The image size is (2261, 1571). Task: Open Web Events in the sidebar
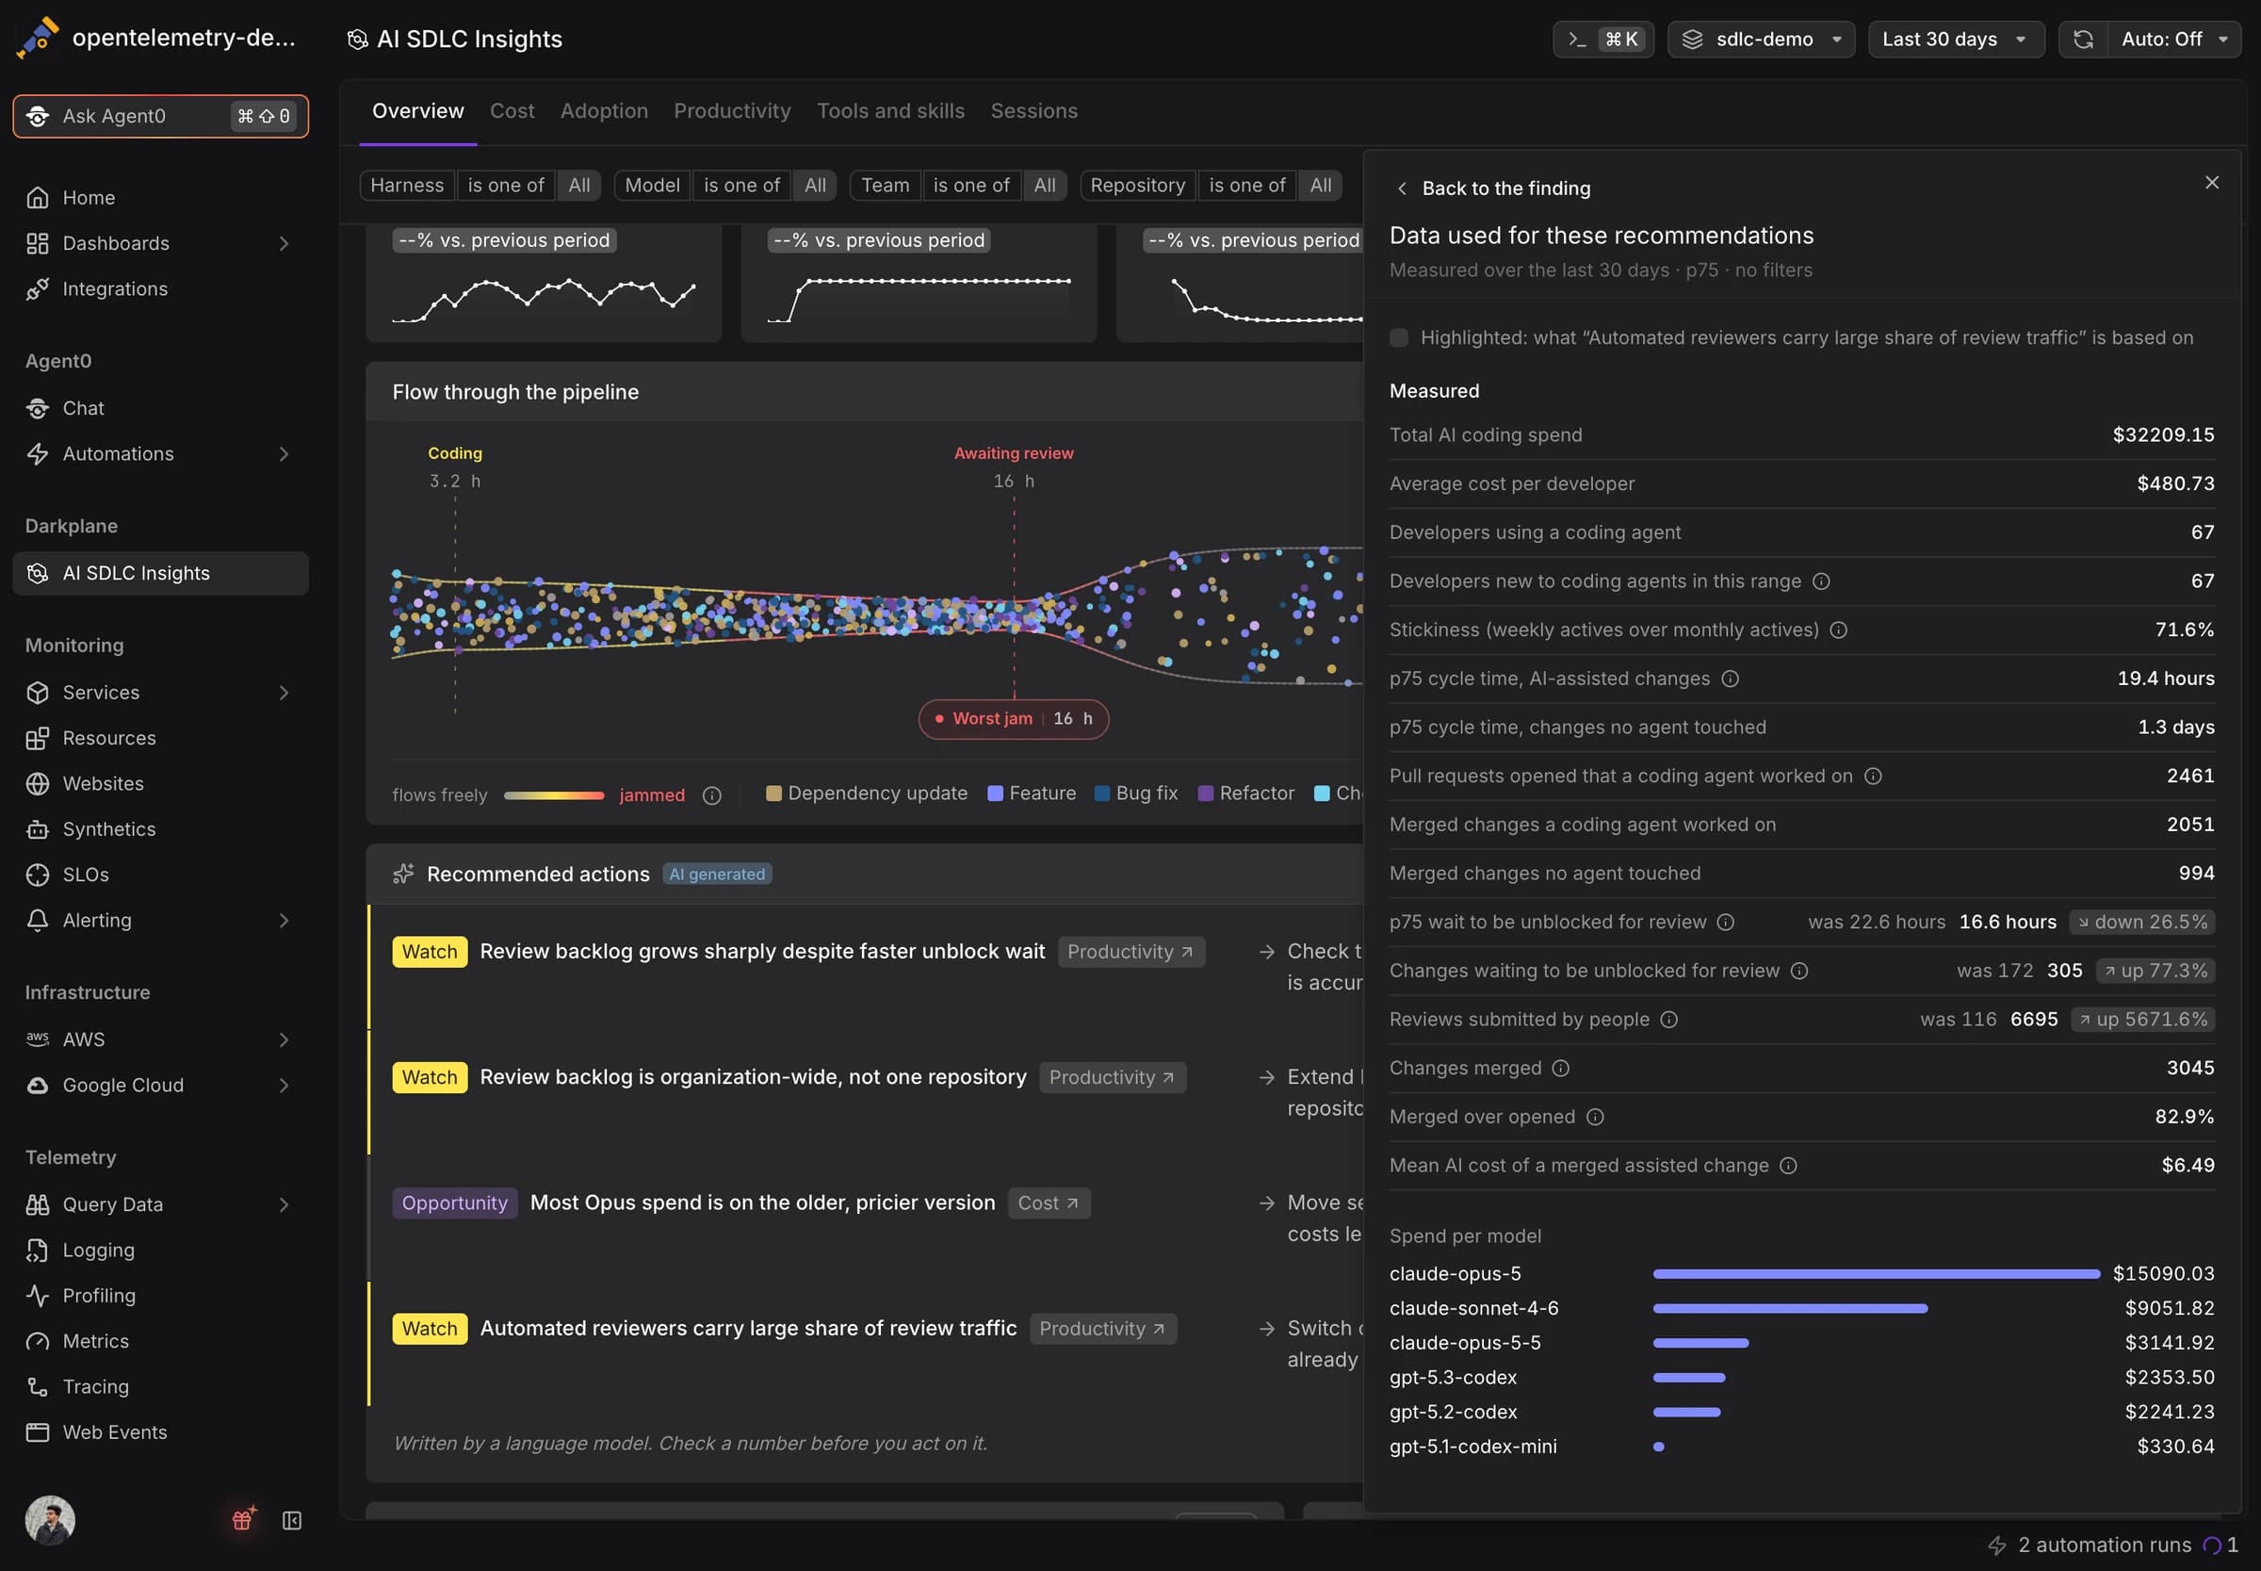pos(160,1432)
